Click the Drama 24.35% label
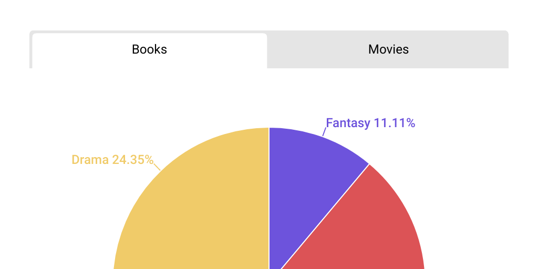 click(112, 160)
